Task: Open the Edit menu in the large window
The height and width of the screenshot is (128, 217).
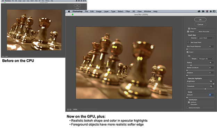Action: coord(92,11)
